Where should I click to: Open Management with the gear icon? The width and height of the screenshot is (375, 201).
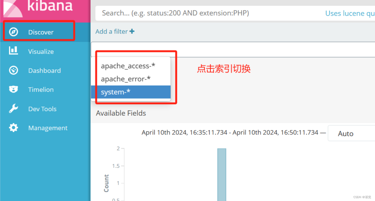[x=13, y=128]
